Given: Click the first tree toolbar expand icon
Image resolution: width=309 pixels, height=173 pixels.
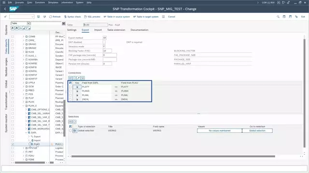Looking at the screenshot, I should [x=13, y=28].
